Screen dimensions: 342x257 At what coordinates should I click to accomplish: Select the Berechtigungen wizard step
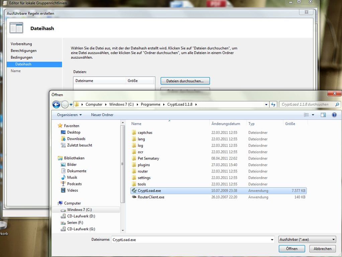23,51
